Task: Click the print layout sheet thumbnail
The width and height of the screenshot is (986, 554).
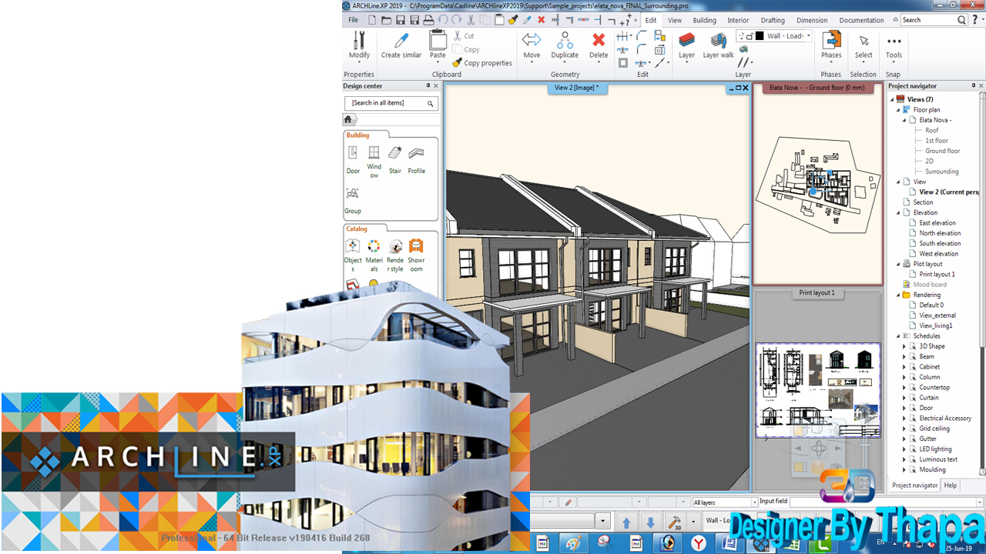Action: [x=817, y=391]
